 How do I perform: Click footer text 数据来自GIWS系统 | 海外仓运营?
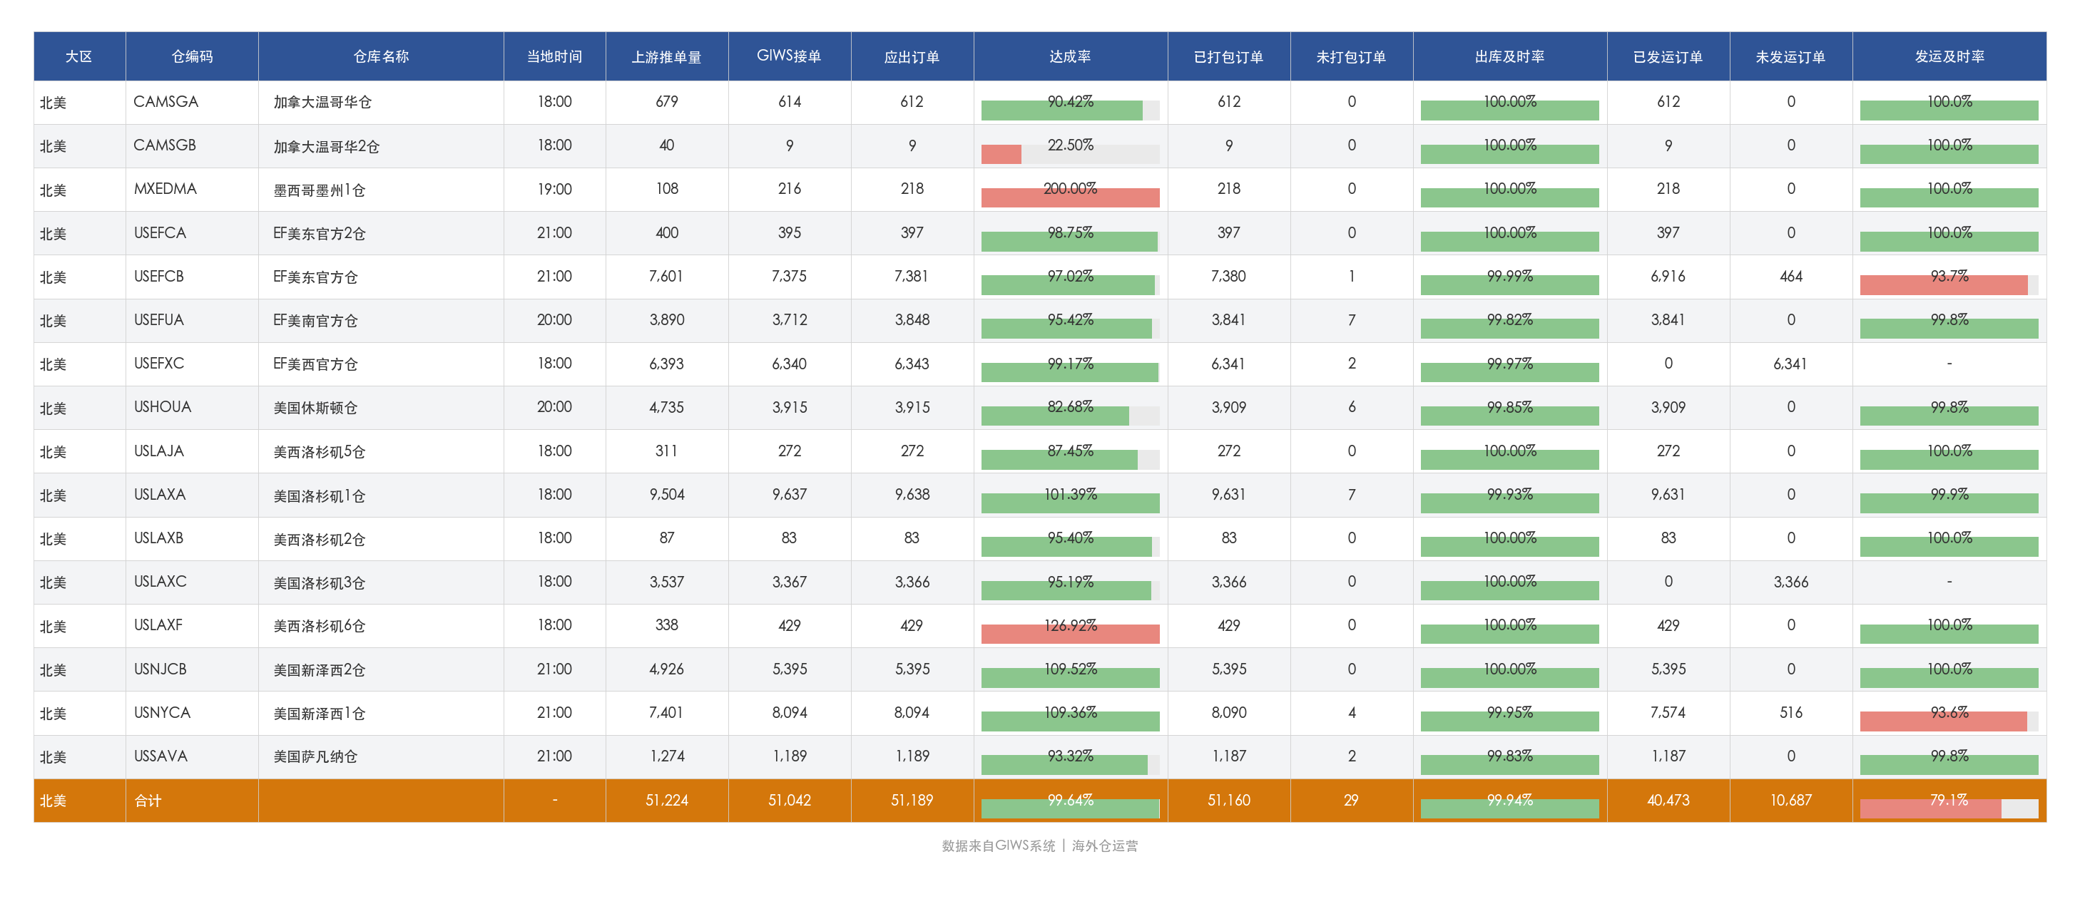click(1040, 846)
